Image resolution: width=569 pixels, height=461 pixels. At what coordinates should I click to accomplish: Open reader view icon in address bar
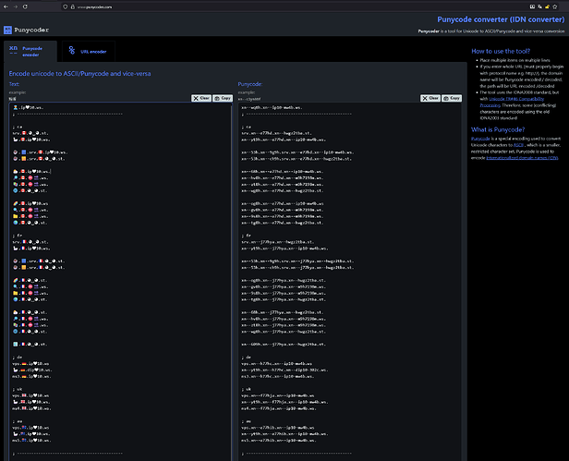click(x=532, y=6)
